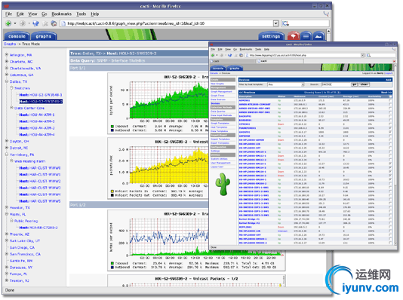The width and height of the screenshot is (403, 300).
Task: Switch to the graph preview mode icon
Action: coord(318,36)
